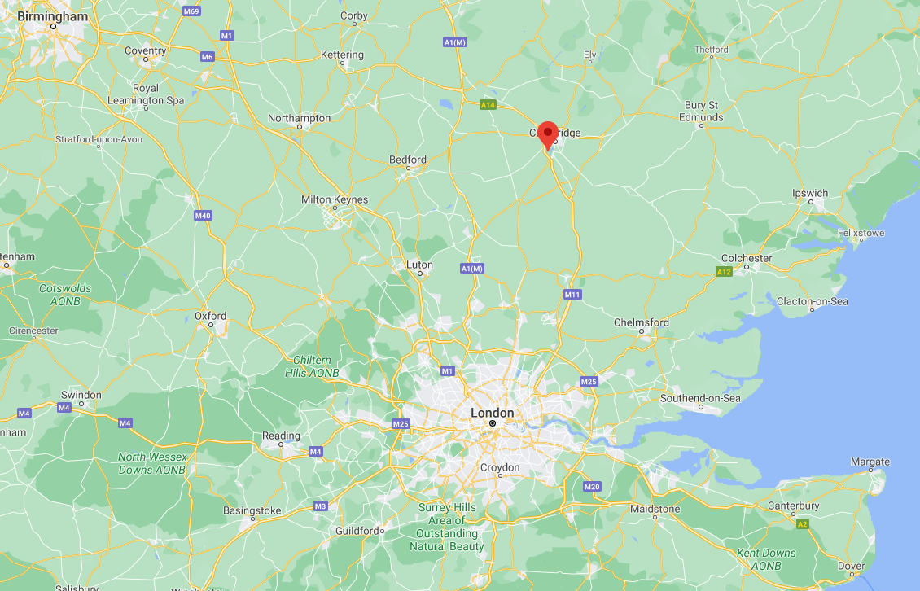Click the Ipswich town label
This screenshot has height=591, width=920.
[810, 193]
